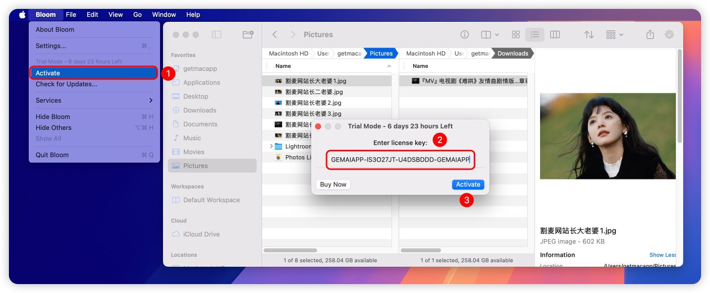Choose Activate in the Bloom menu
Viewport: 710px width, 293px height.
click(x=93, y=73)
